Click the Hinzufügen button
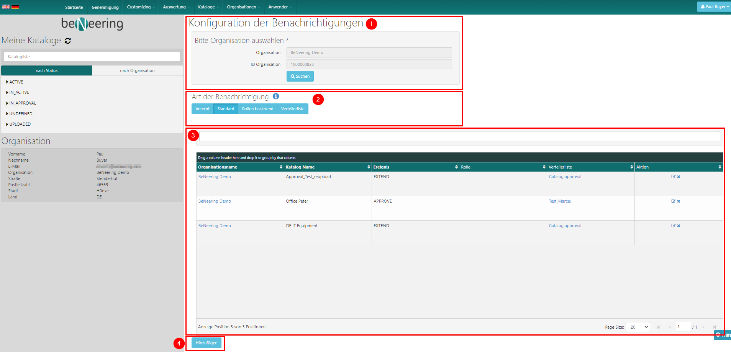The width and height of the screenshot is (731, 352). point(206,343)
